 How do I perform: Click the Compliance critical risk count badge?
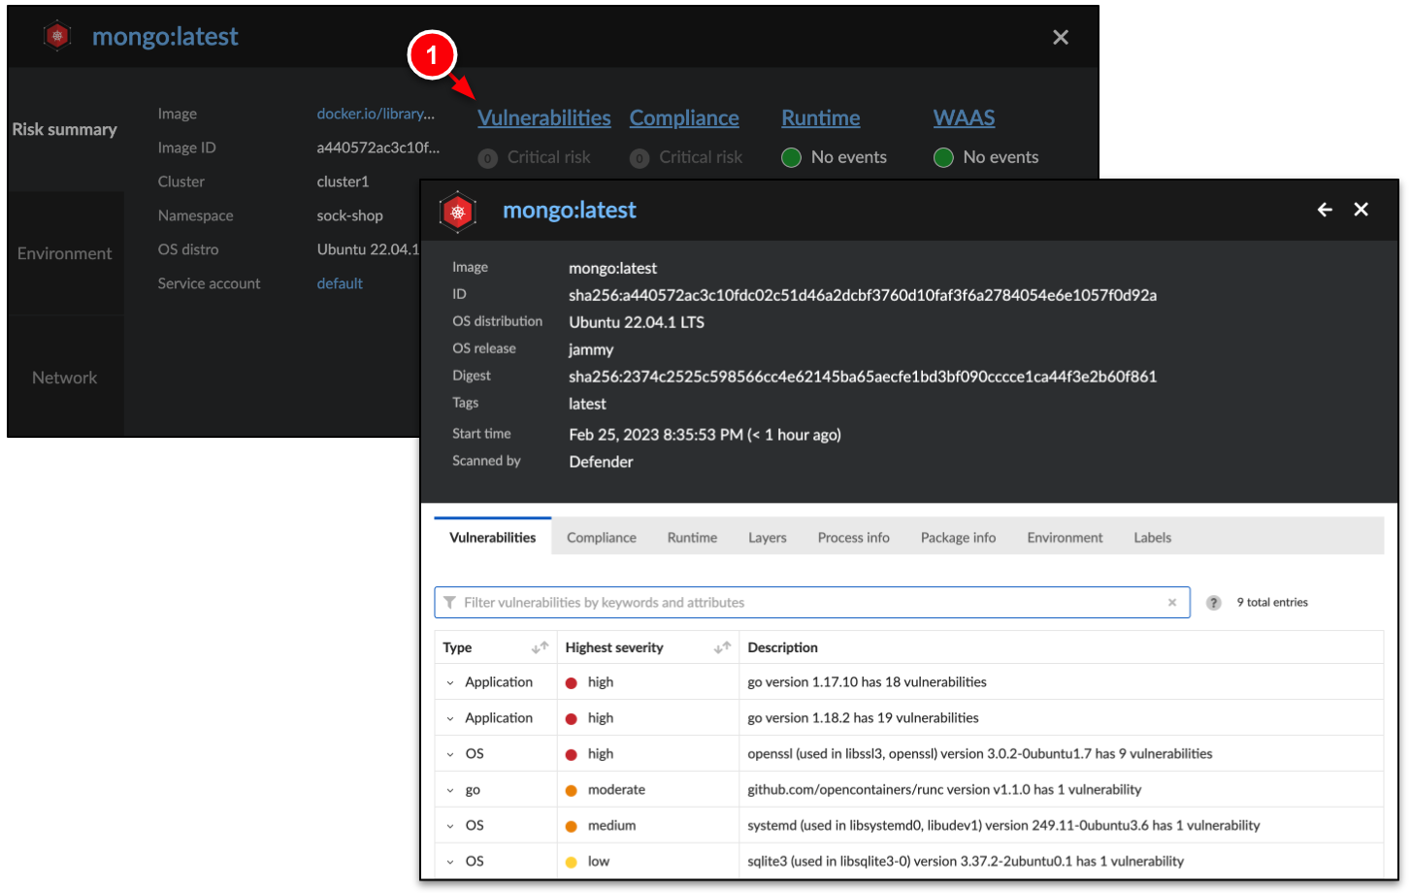coord(640,158)
